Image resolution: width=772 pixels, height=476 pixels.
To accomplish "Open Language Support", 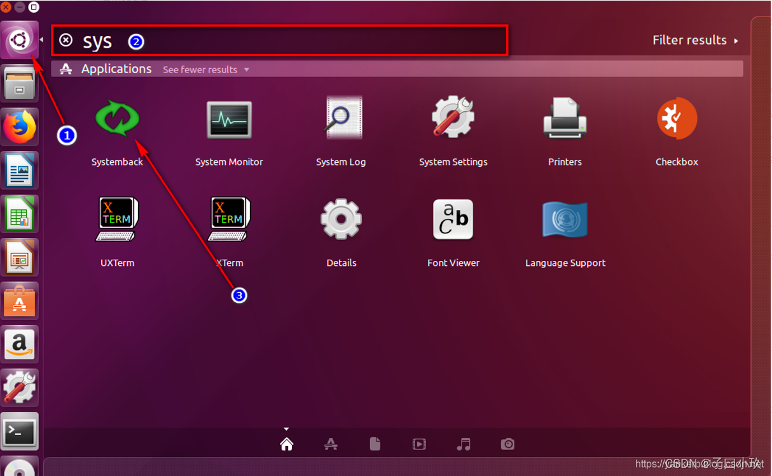I will [565, 220].
